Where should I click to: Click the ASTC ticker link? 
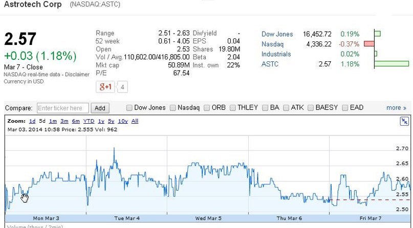pyautogui.click(x=270, y=64)
